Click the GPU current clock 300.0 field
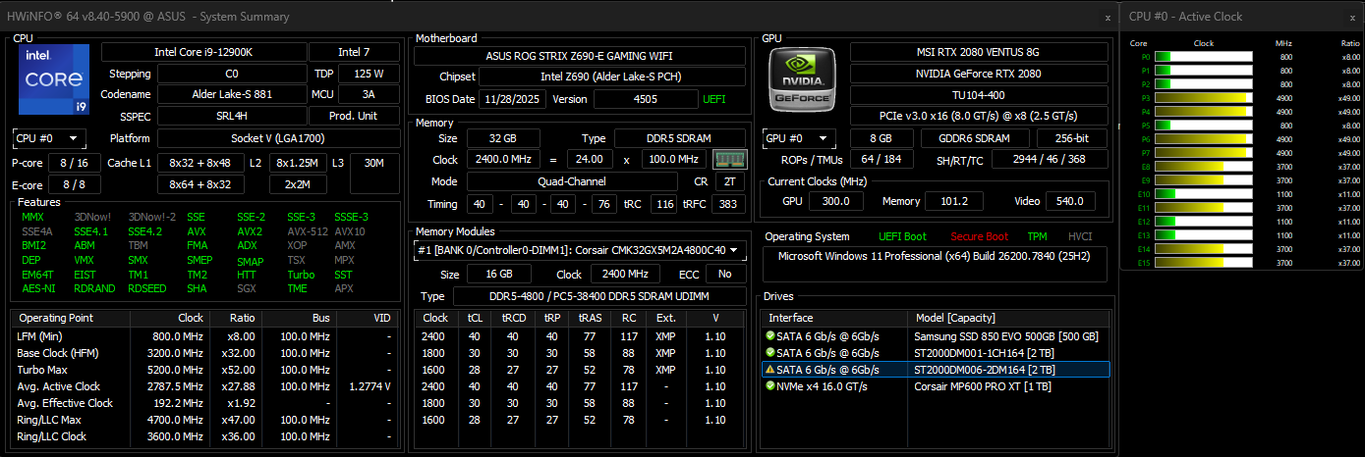The image size is (1365, 457). [x=836, y=201]
